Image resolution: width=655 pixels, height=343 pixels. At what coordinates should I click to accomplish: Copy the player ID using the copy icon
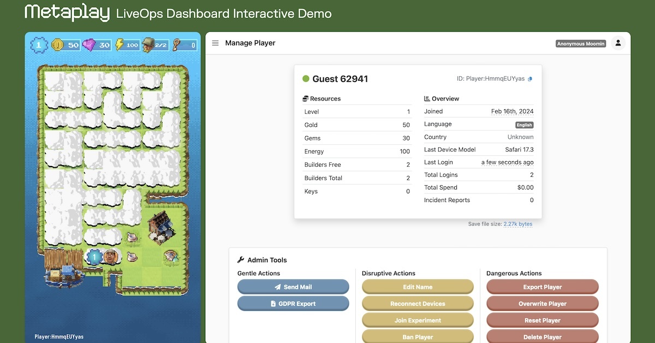pos(529,78)
